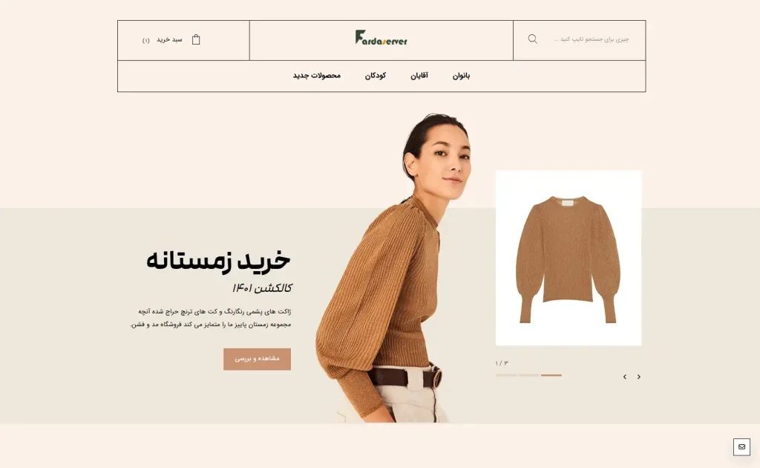Screen dimensions: 760x468
Task: Click the envelope contact icon
Action: point(741,446)
